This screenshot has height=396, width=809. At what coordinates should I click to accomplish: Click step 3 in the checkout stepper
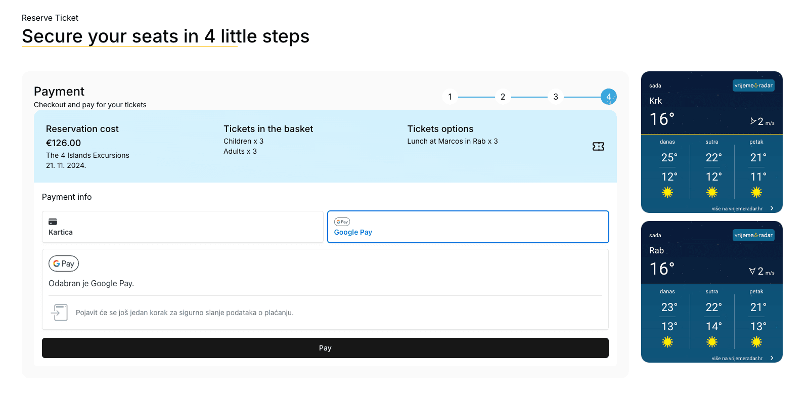point(556,96)
